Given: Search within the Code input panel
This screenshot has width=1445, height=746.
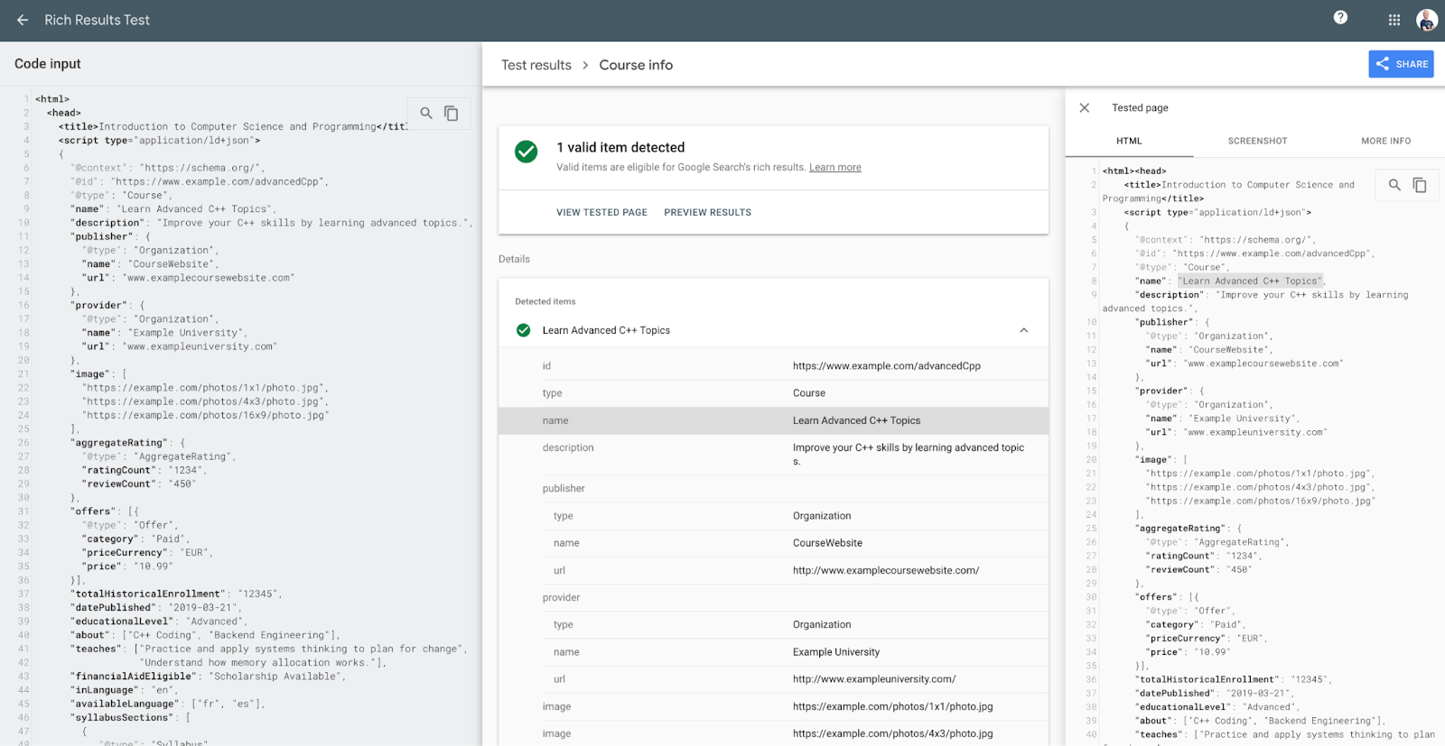Looking at the screenshot, I should click(x=426, y=114).
